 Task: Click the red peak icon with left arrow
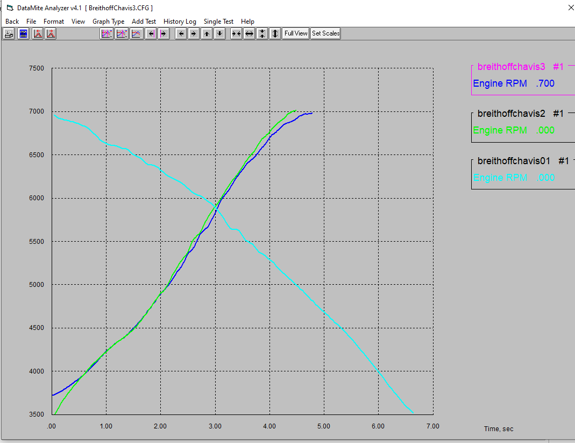click(38, 34)
